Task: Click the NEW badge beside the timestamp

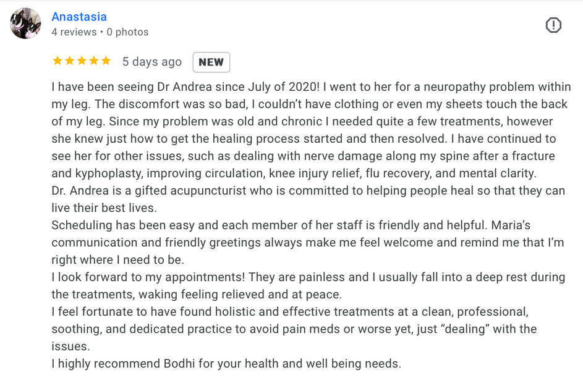Action: [211, 62]
